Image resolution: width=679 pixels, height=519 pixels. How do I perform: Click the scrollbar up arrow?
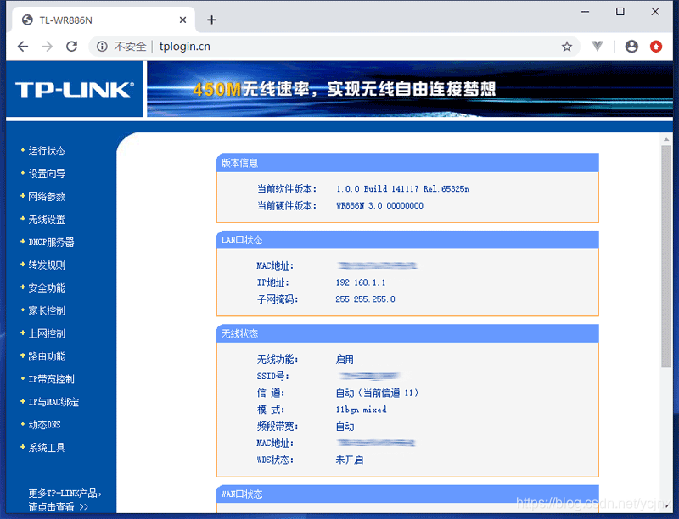[x=666, y=139]
